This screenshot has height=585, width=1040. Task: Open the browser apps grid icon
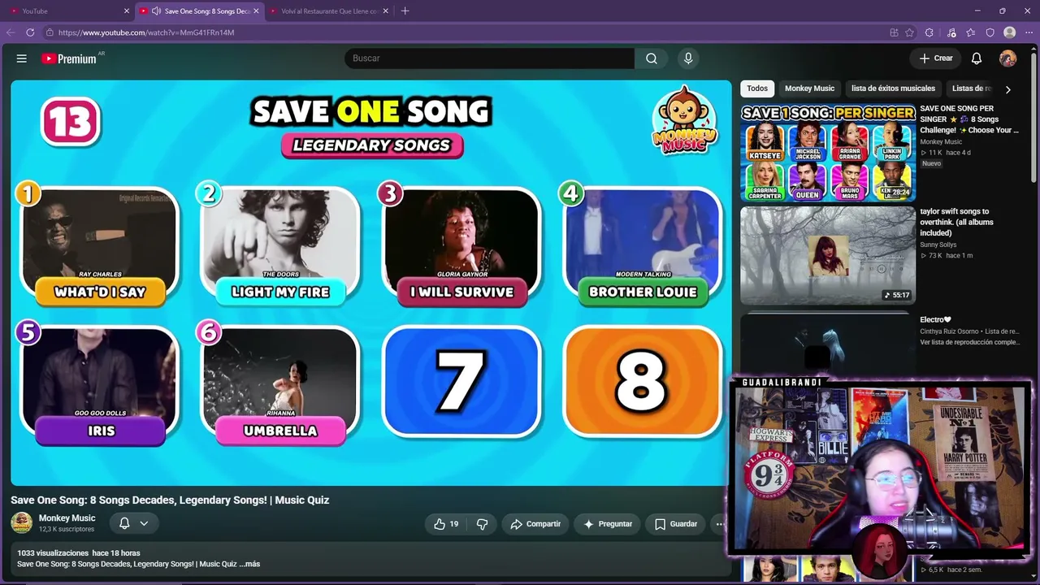tap(895, 32)
